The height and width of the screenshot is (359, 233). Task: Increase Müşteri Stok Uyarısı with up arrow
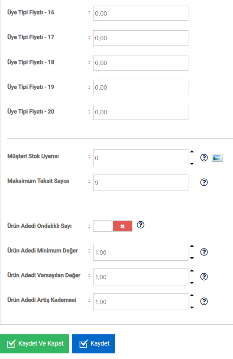point(192,152)
